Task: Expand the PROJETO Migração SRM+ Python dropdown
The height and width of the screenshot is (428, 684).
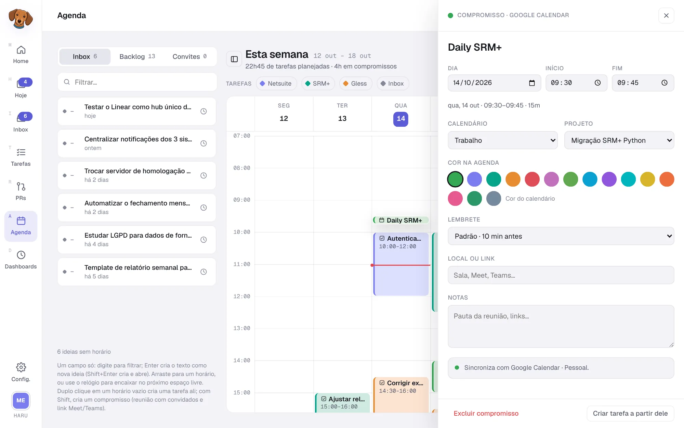Action: coord(619,140)
